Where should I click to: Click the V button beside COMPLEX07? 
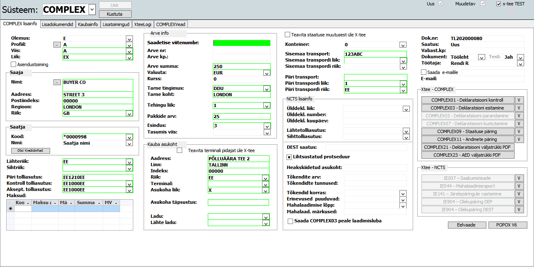(519, 124)
